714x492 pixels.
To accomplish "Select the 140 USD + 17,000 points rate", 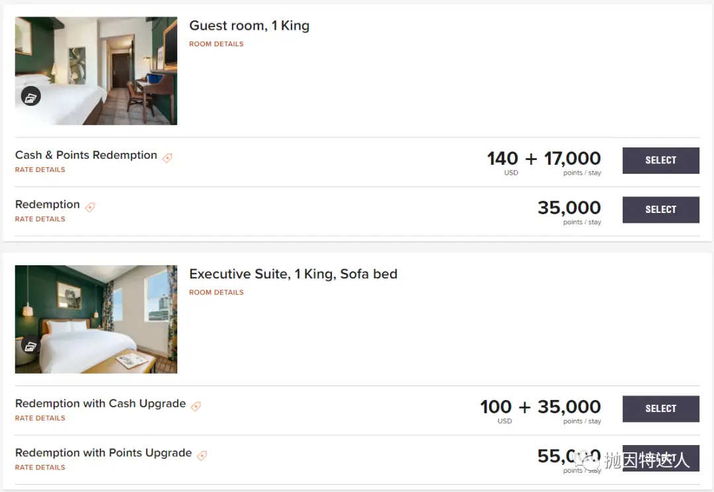I will pyautogui.click(x=660, y=160).
